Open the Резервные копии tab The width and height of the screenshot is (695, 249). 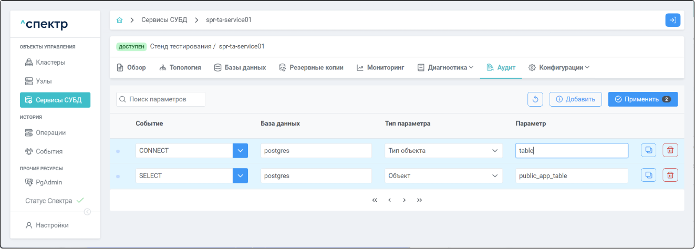pos(311,68)
